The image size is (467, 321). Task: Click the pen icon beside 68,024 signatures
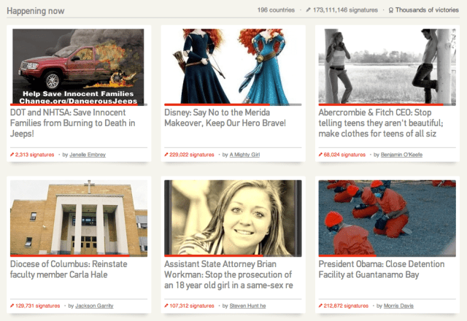[x=320, y=155]
